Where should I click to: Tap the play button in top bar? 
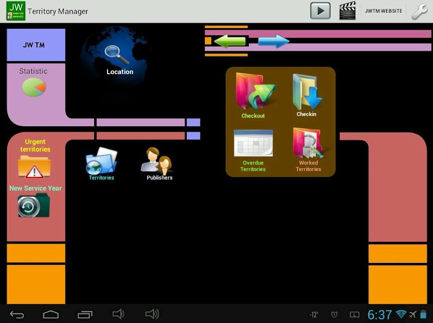point(320,11)
